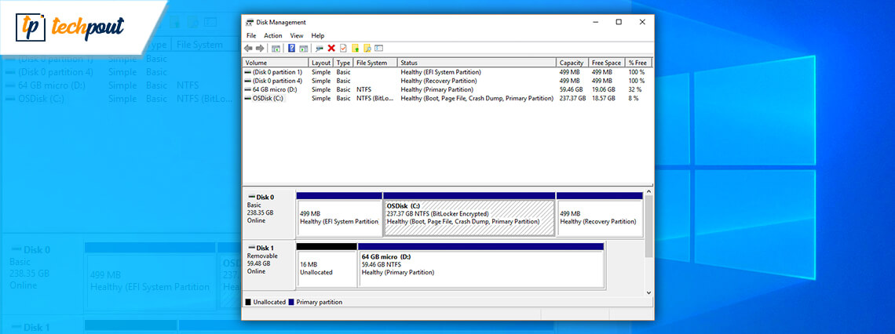Select the 499 MB Recovery Partition block
895x334 pixels.
click(x=598, y=217)
